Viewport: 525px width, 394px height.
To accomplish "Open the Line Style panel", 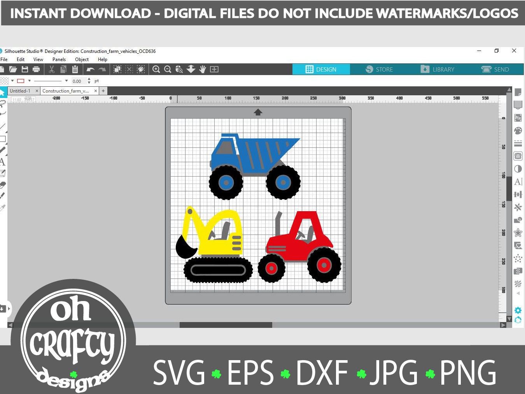I will coord(518,143).
